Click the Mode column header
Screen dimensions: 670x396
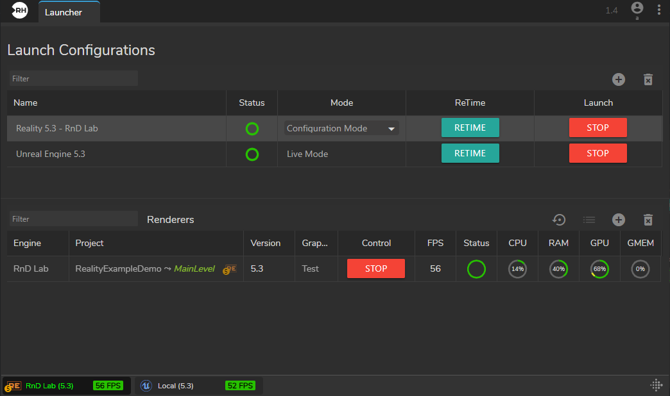coord(341,103)
